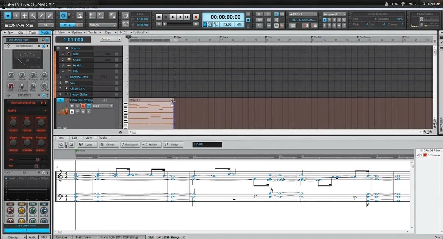Click the transport Record button
The height and width of the screenshot is (239, 443).
pos(196,17)
